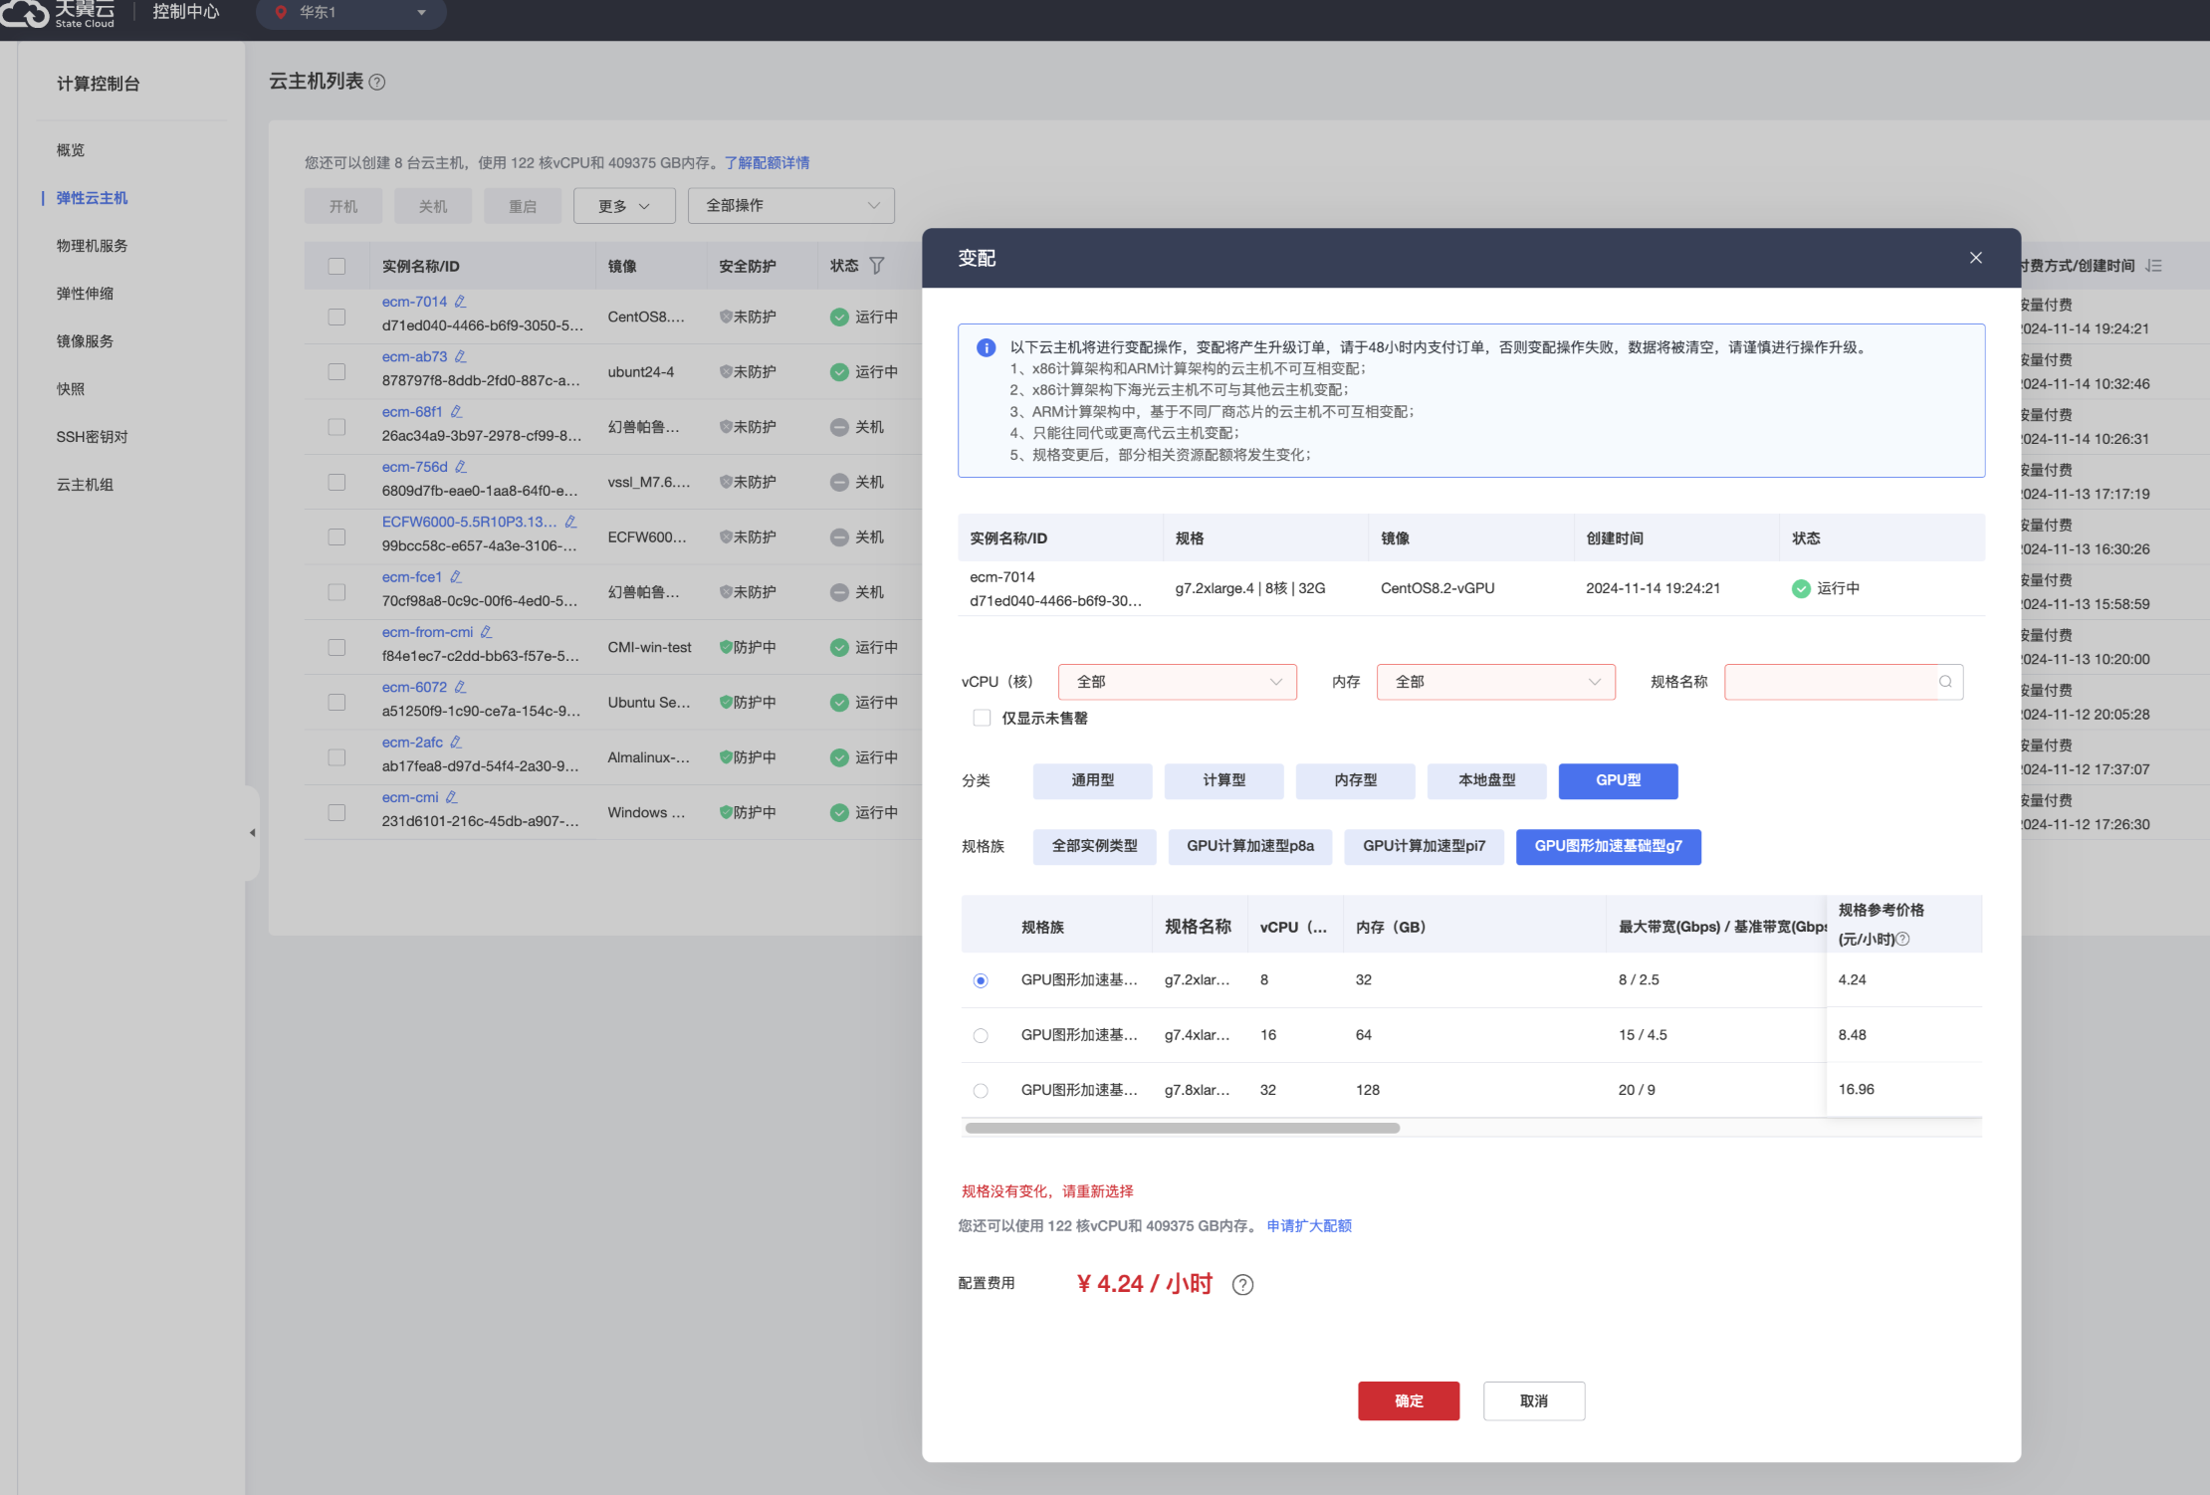The width and height of the screenshot is (2210, 1495).
Task: Click green running status icon in dialog table
Action: (x=1801, y=588)
